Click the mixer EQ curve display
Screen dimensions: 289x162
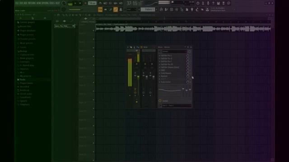(170, 91)
